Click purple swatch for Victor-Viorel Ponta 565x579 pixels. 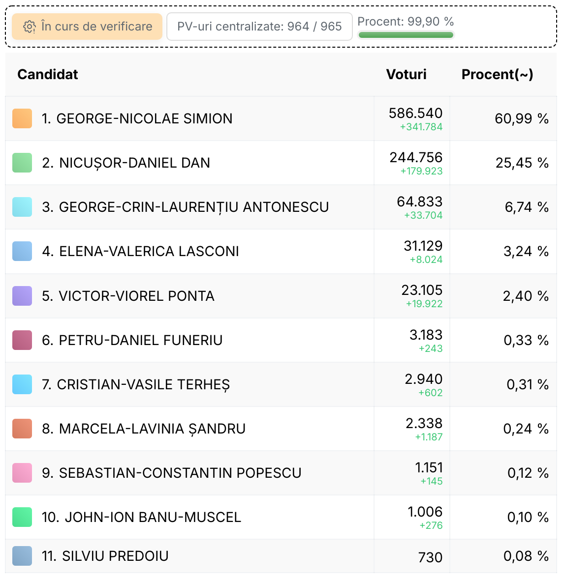pos(22,296)
